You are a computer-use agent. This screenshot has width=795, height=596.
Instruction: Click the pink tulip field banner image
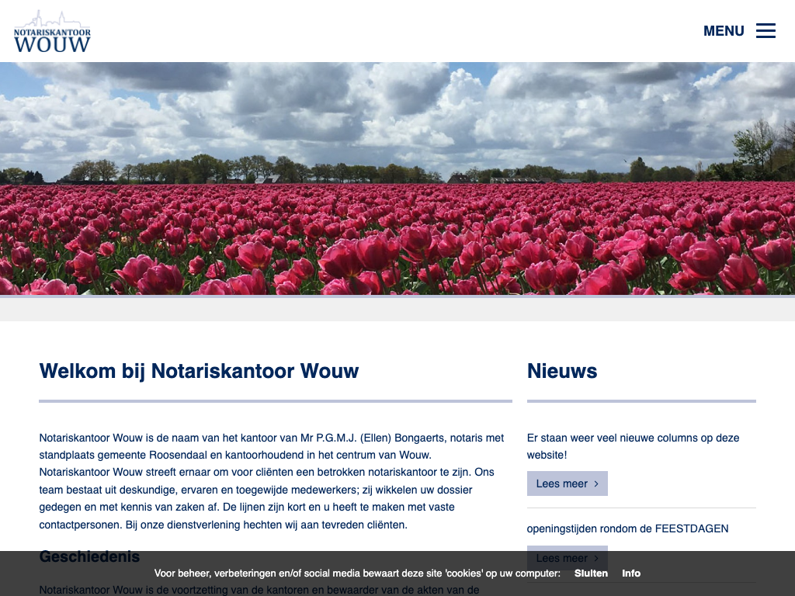coord(397,178)
